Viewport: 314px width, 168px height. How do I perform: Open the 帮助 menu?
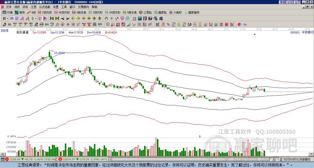[x=94, y=7]
